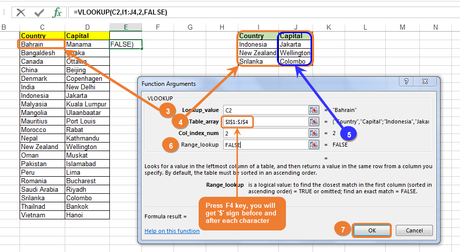Image resolution: width=460 pixels, height=252 pixels.
Task: Click inside the Col_index_num input field
Action: click(x=266, y=133)
